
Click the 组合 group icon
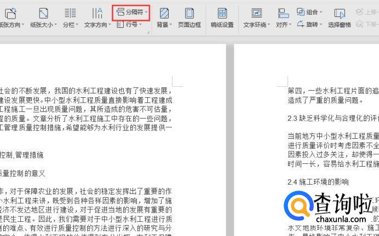coord(301,11)
